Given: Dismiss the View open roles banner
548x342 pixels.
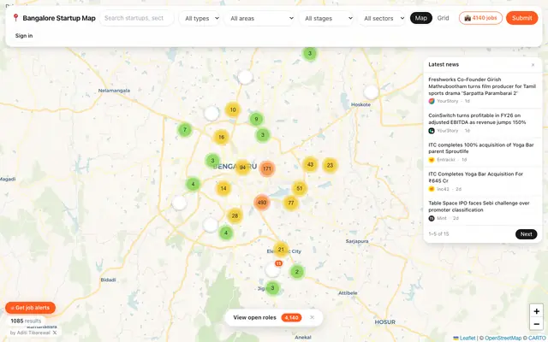Looking at the screenshot, I should tap(312, 317).
